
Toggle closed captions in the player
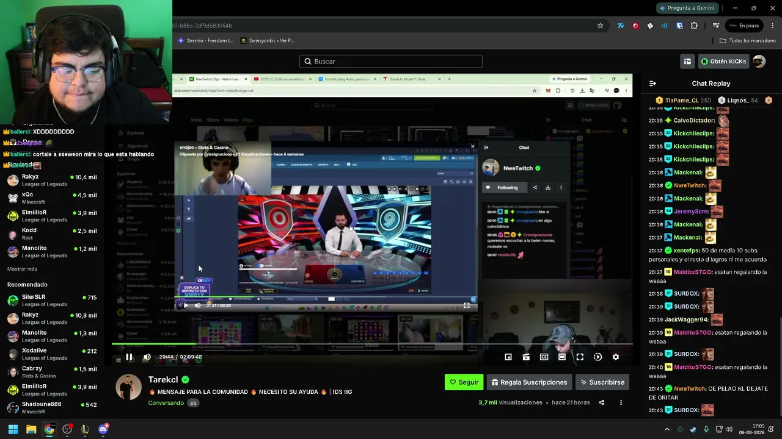pyautogui.click(x=544, y=357)
